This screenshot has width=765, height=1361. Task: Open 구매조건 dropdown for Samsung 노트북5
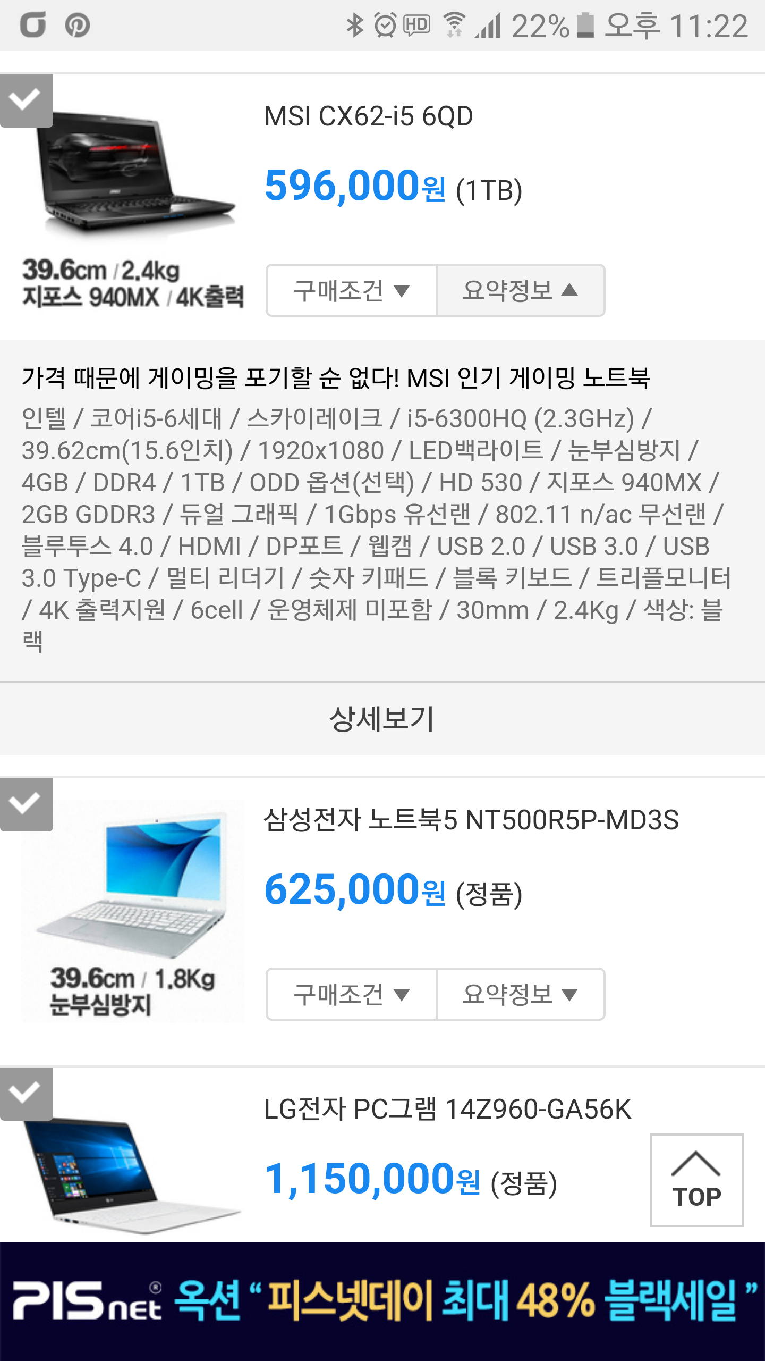coord(351,994)
